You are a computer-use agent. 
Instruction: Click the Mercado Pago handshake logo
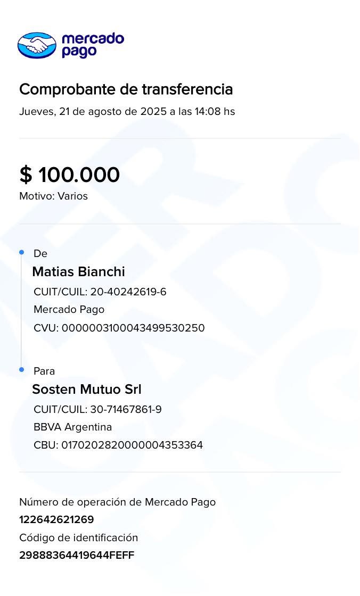coord(37,45)
